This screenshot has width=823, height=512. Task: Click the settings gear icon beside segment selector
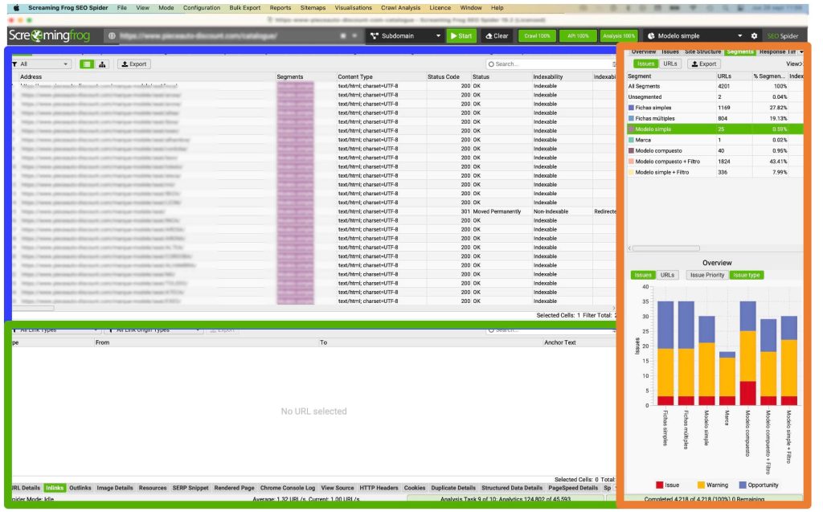point(754,36)
